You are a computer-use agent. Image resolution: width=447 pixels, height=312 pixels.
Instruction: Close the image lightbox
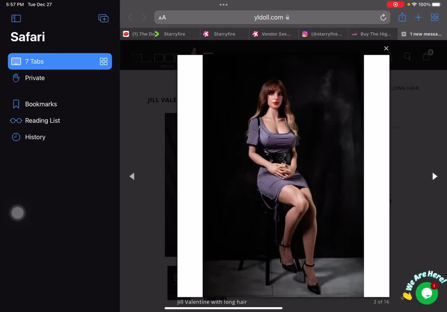pos(386,49)
